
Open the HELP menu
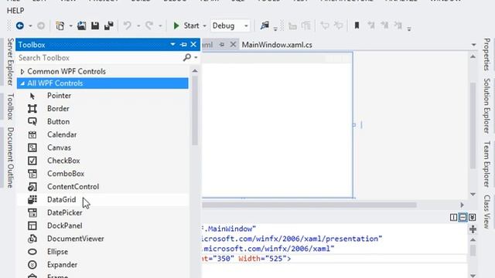(x=15, y=11)
